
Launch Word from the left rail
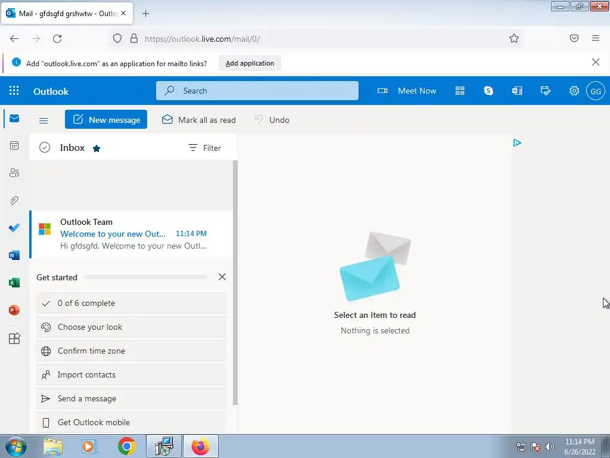[x=14, y=255]
